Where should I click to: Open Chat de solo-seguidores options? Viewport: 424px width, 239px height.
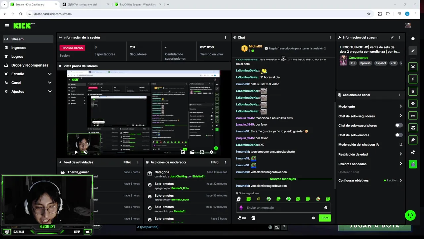point(370,116)
